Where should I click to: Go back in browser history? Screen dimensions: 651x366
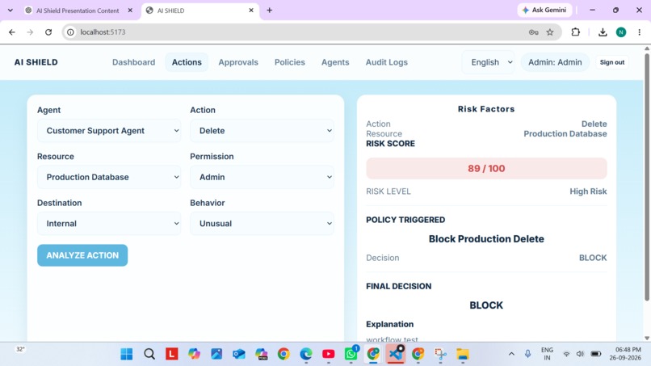coord(11,32)
